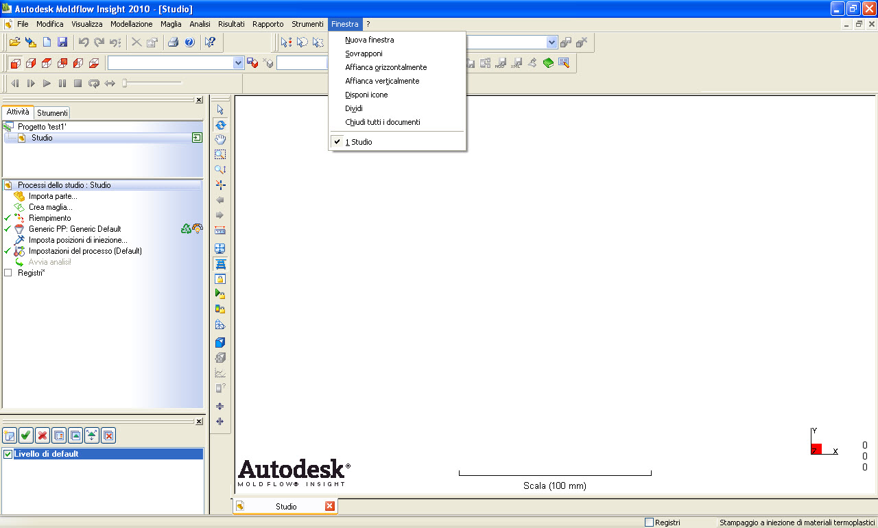This screenshot has width=878, height=528.
Task: Click the Processi dello studio : Studio header
Action: click(x=103, y=185)
